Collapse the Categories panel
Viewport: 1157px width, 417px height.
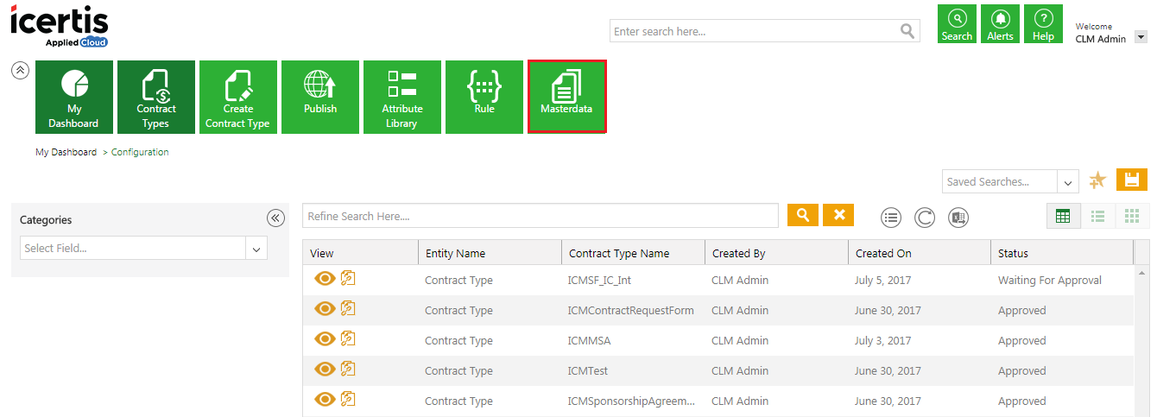275,218
